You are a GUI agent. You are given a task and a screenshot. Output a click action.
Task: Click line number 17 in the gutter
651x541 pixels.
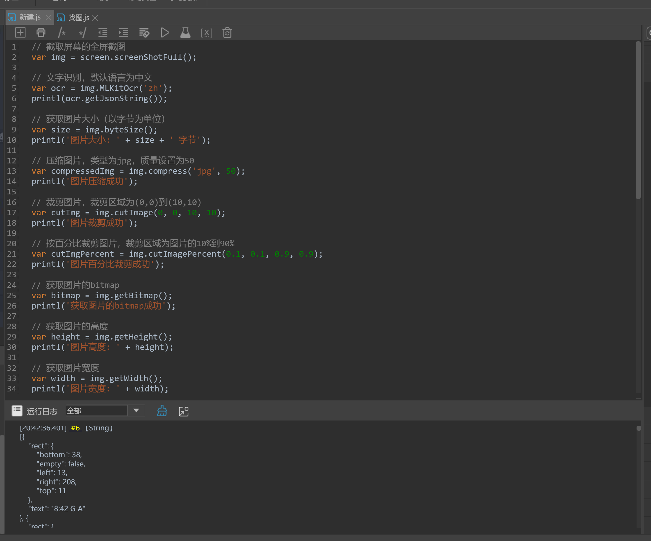[x=11, y=213]
